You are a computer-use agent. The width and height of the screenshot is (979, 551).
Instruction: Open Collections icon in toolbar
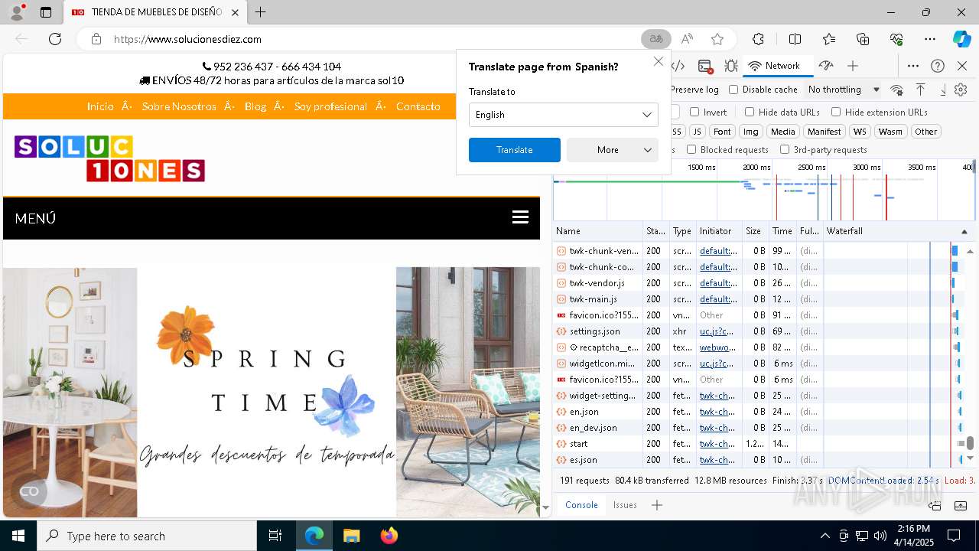click(x=863, y=39)
